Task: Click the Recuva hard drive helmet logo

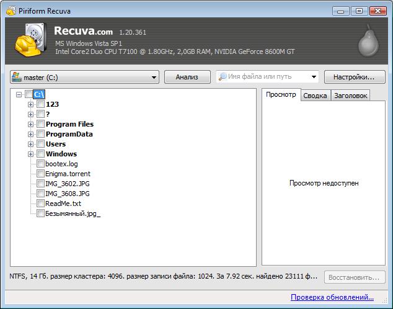Action: [29, 39]
